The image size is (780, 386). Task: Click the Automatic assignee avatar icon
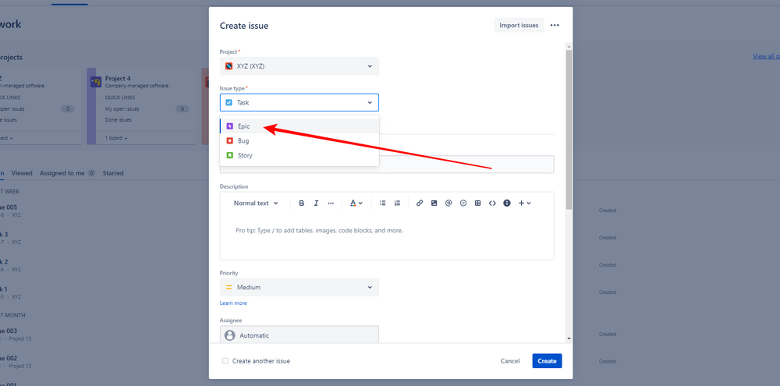tap(230, 335)
